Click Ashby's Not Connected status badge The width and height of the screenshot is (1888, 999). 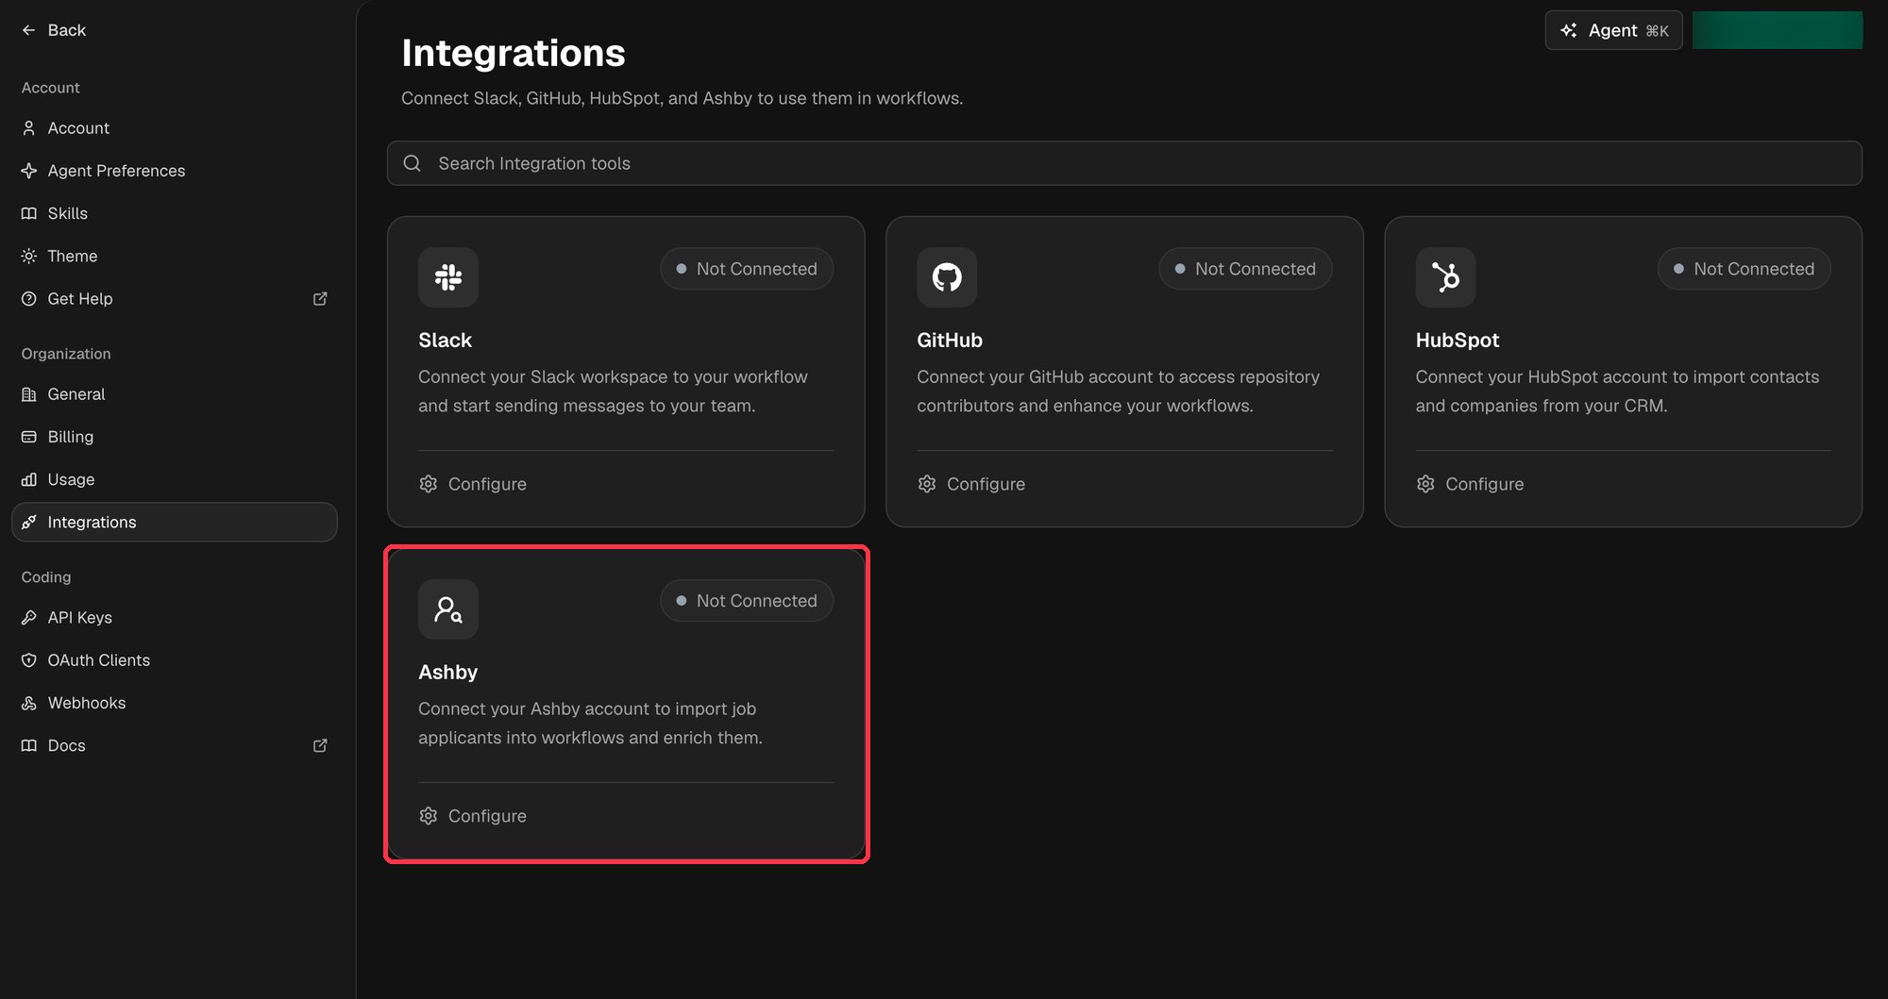[x=747, y=601]
